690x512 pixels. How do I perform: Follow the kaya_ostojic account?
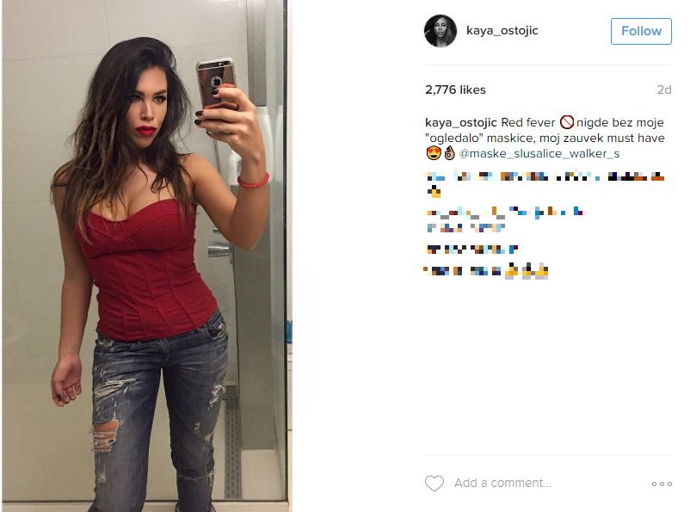[641, 31]
